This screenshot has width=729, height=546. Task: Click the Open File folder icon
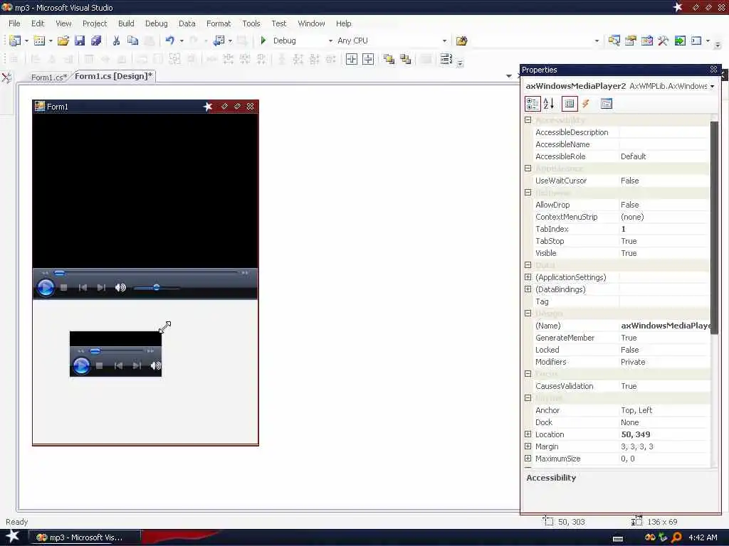[63, 41]
